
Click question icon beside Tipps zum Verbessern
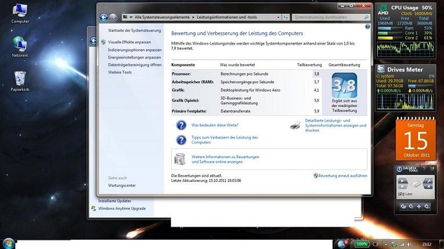(x=181, y=140)
